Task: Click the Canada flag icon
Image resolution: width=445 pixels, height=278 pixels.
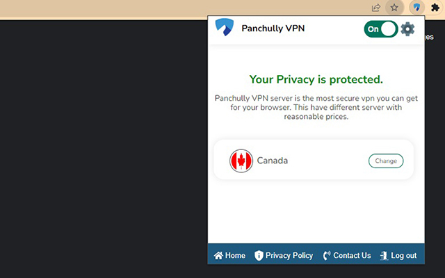Action: (241, 161)
